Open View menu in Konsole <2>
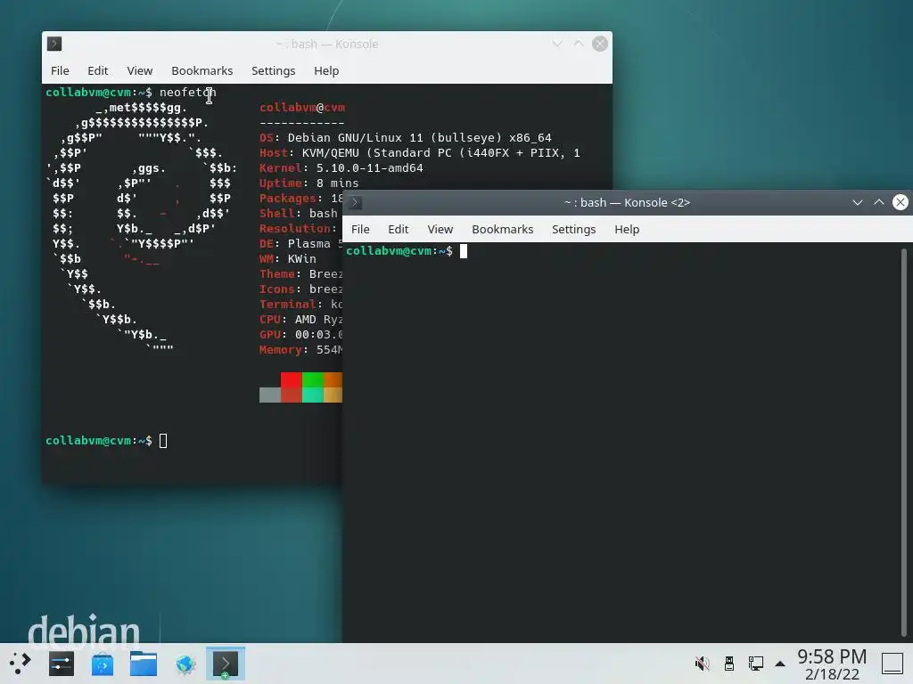This screenshot has width=913, height=684. [440, 229]
